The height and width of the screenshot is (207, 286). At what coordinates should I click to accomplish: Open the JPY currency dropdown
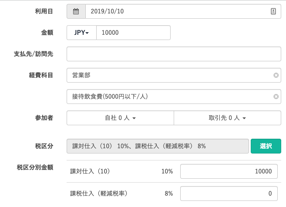pyautogui.click(x=81, y=33)
